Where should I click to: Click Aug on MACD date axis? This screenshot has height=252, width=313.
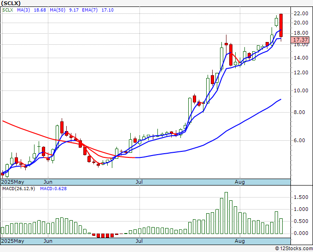click(240, 241)
